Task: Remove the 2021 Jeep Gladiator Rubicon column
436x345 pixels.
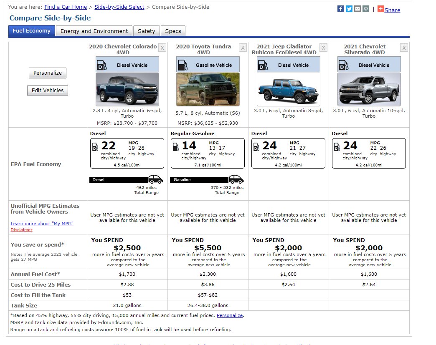Action: click(x=323, y=48)
